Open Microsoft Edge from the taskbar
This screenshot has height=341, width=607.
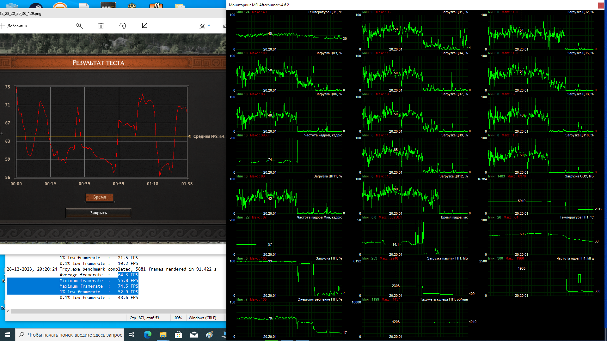click(147, 335)
